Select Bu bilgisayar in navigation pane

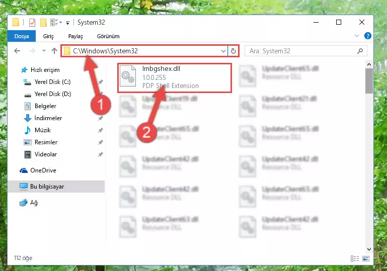pyautogui.click(x=56, y=187)
